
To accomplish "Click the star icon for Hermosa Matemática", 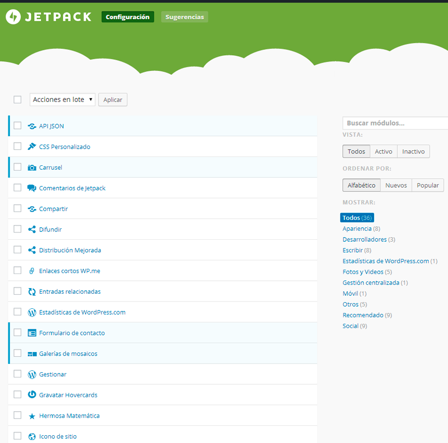I will (32, 416).
